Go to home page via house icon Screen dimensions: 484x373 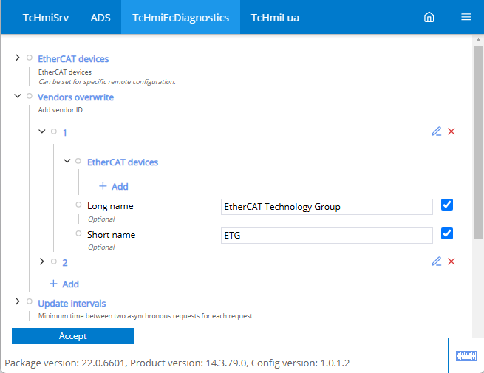pyautogui.click(x=429, y=17)
